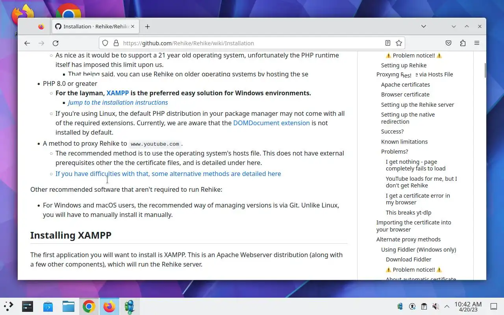Toggle reader view in address bar

point(388,43)
